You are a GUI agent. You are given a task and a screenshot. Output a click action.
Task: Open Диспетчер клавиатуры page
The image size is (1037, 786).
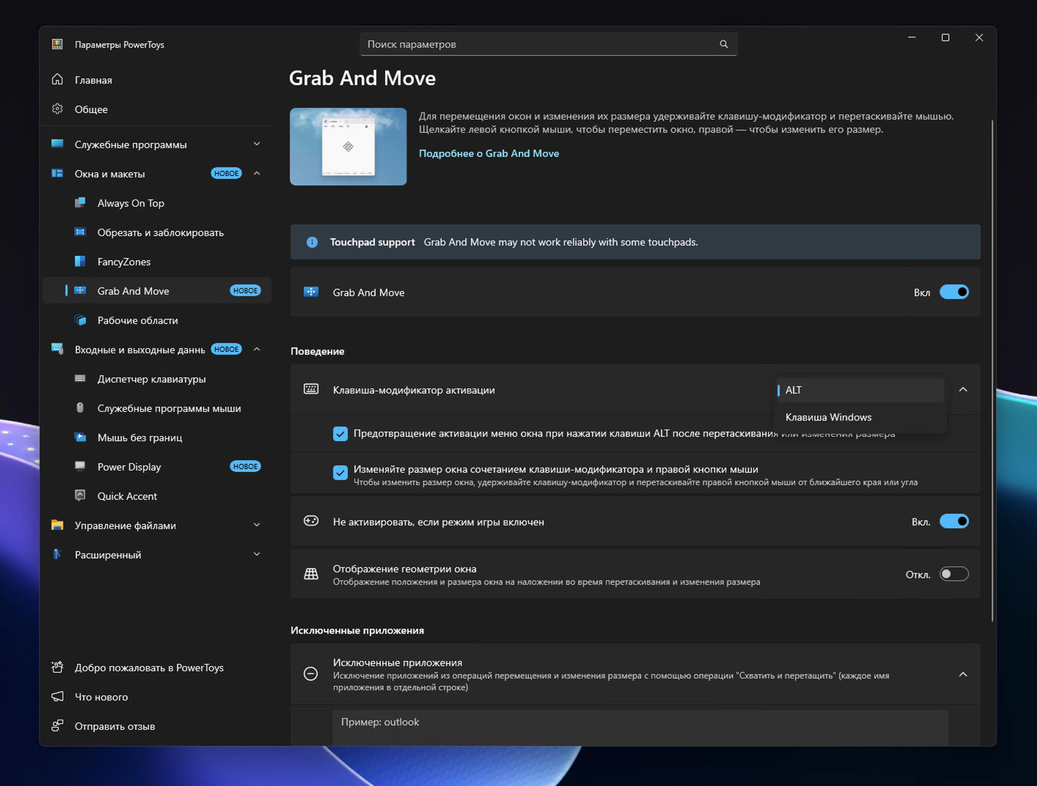point(151,379)
